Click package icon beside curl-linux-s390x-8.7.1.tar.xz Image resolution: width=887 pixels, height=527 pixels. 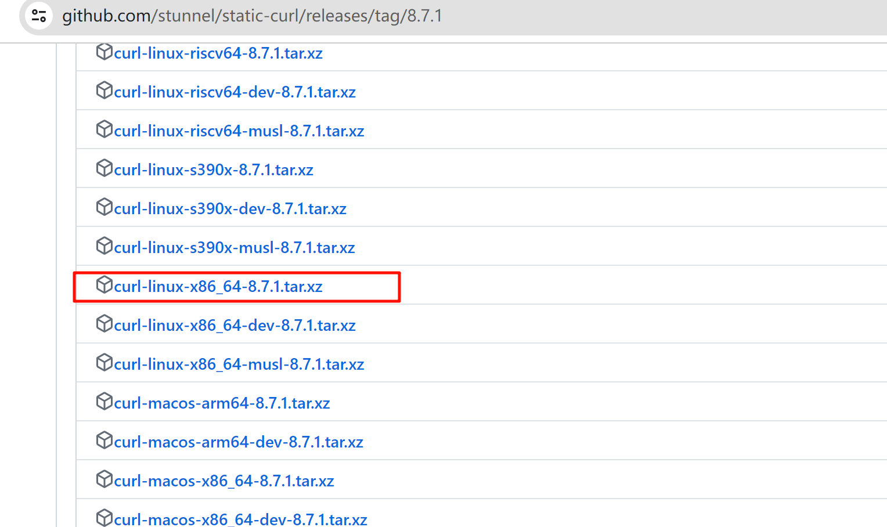pos(104,168)
